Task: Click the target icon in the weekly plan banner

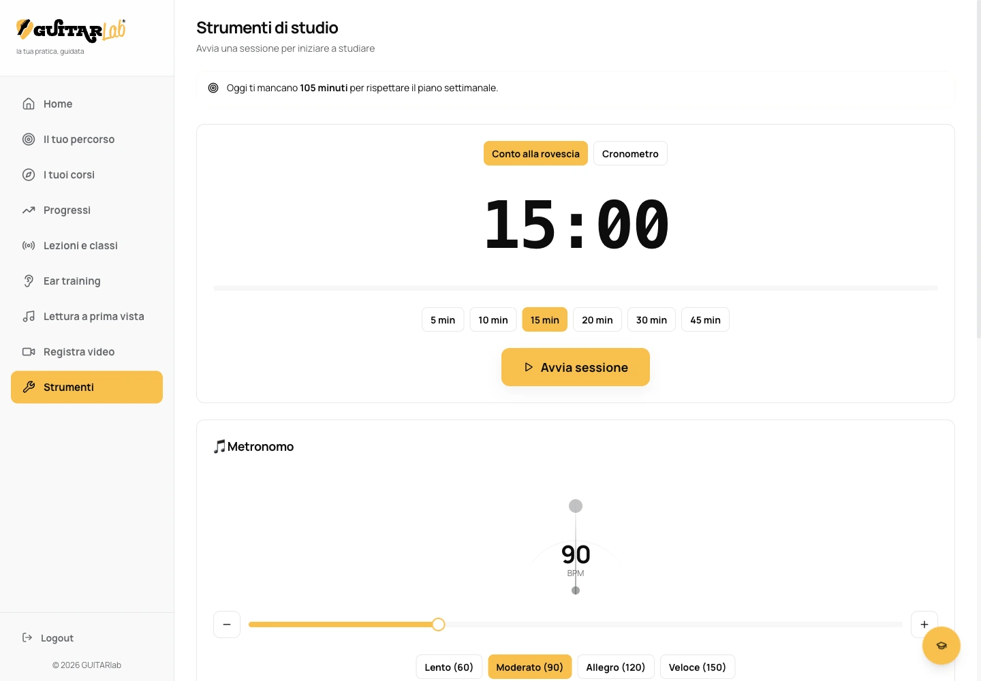Action: click(213, 88)
